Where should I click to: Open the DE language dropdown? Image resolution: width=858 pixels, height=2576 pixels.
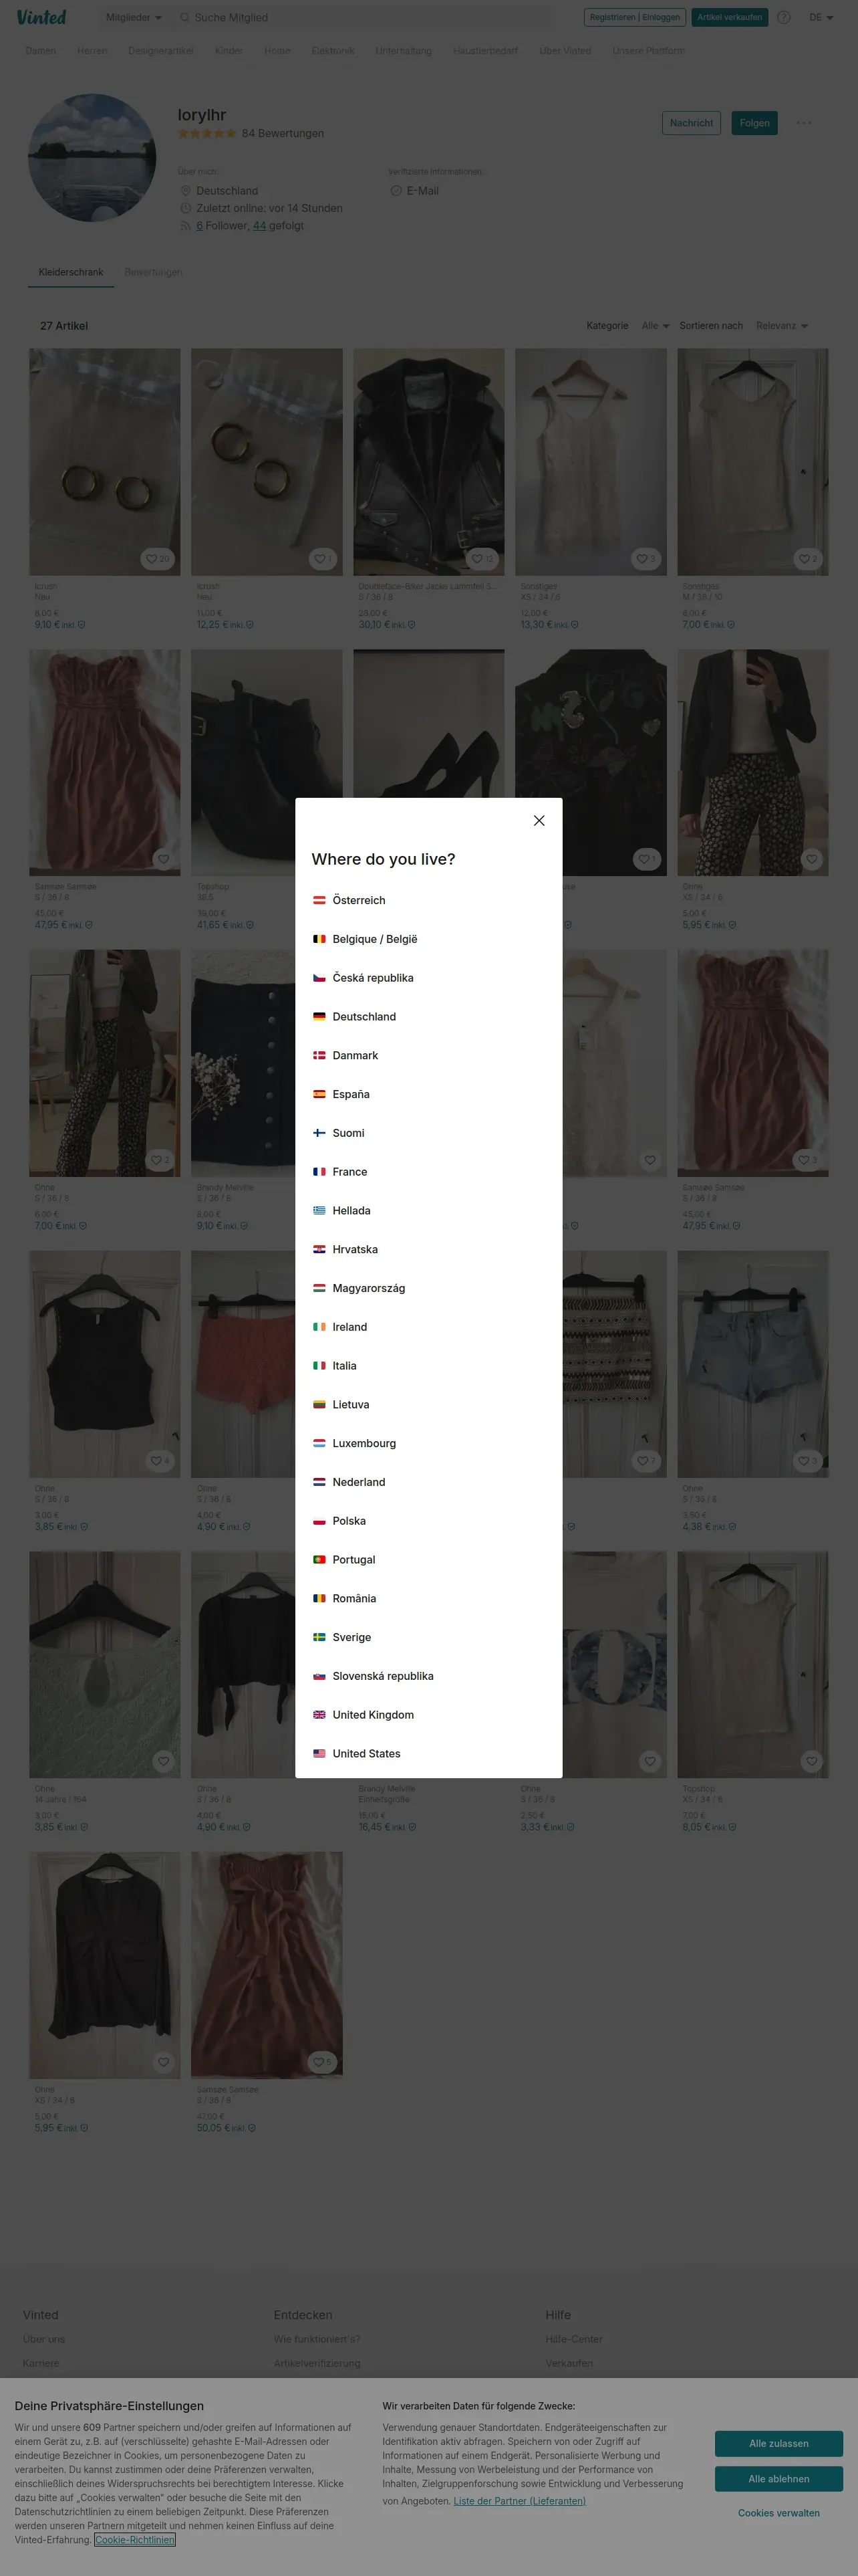(821, 17)
